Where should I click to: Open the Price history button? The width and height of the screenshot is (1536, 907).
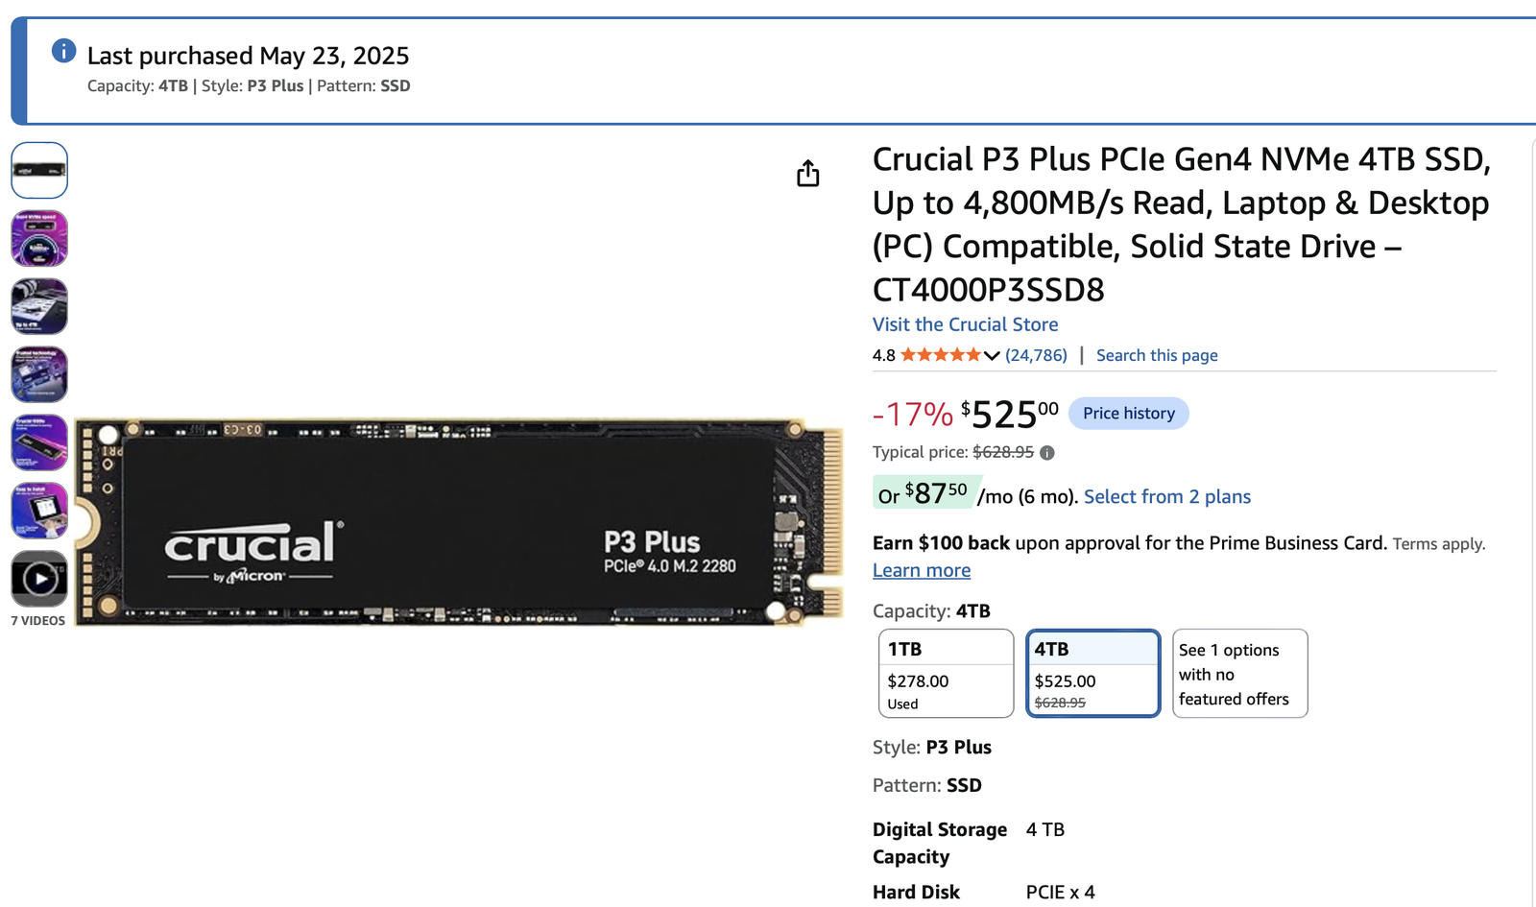click(1128, 413)
